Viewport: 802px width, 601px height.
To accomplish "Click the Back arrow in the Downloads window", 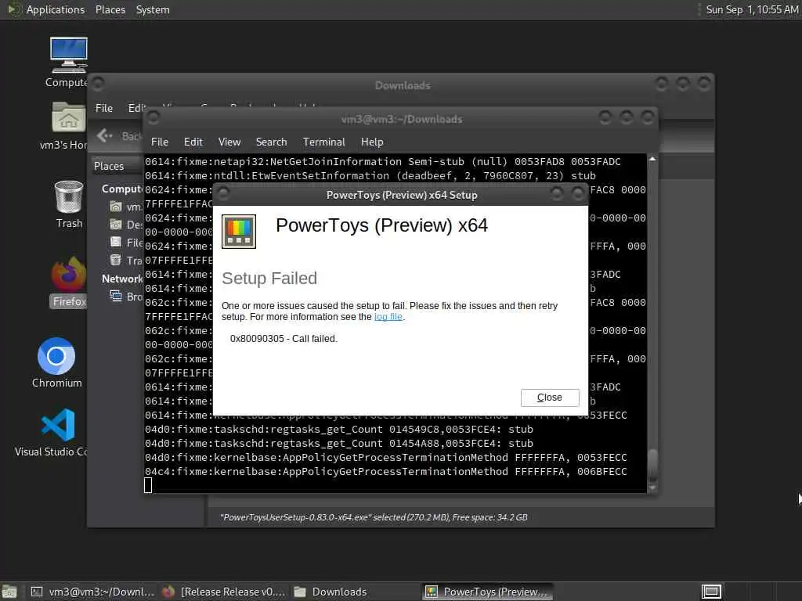I will click(x=104, y=135).
